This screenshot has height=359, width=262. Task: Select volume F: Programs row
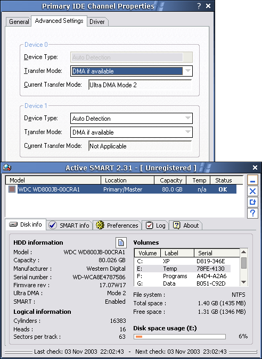click(x=182, y=276)
